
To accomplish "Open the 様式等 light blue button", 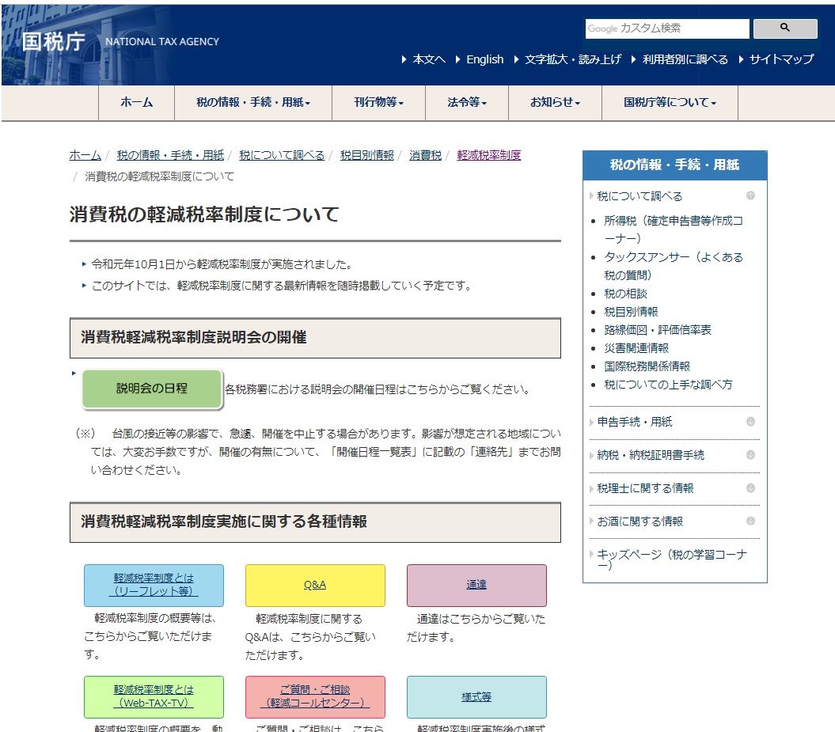I will [476, 697].
